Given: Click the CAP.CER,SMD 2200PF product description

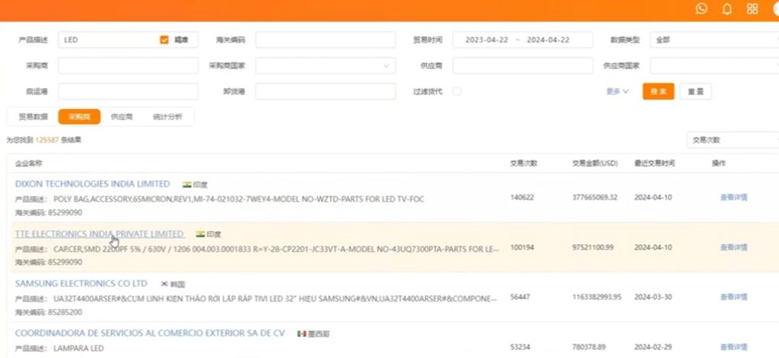Looking at the screenshot, I should tap(276, 249).
